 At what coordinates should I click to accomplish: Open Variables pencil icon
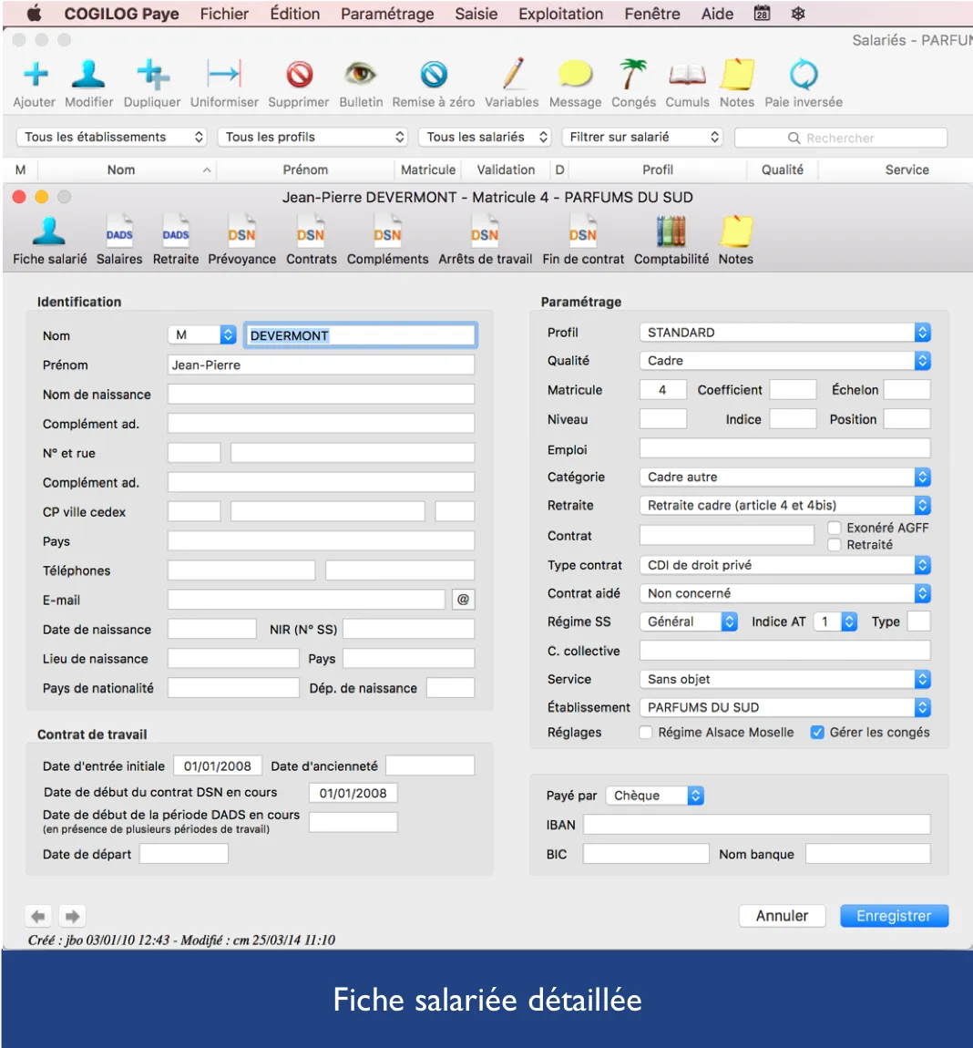tap(513, 74)
